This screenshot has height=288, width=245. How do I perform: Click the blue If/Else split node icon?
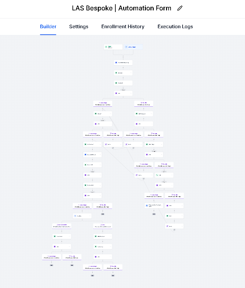75,216
